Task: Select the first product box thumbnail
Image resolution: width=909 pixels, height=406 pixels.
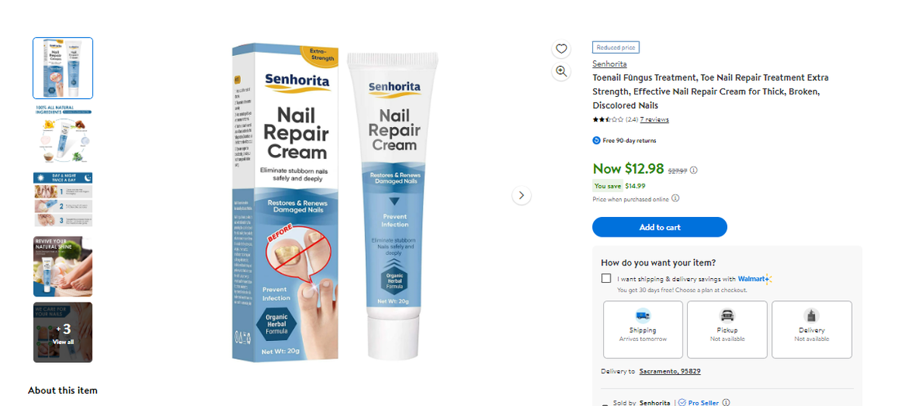Action: (63, 68)
